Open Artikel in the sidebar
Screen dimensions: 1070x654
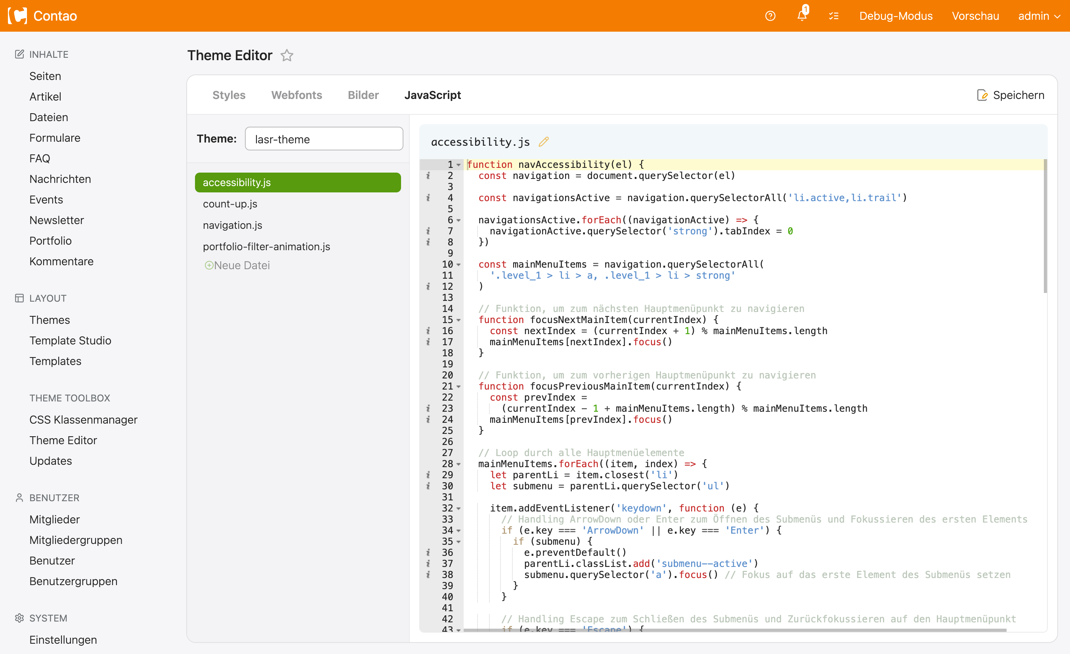(x=45, y=97)
